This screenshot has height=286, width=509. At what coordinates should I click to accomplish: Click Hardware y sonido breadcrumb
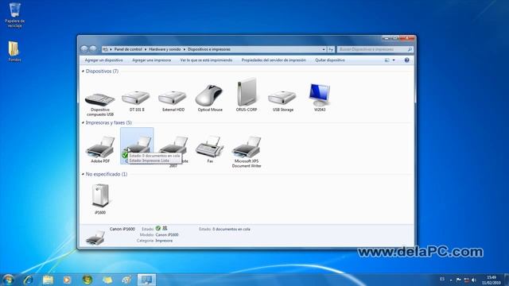click(165, 49)
